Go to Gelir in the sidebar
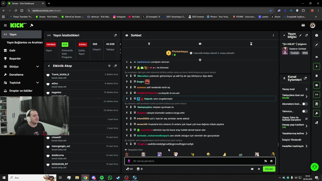 (21, 51)
